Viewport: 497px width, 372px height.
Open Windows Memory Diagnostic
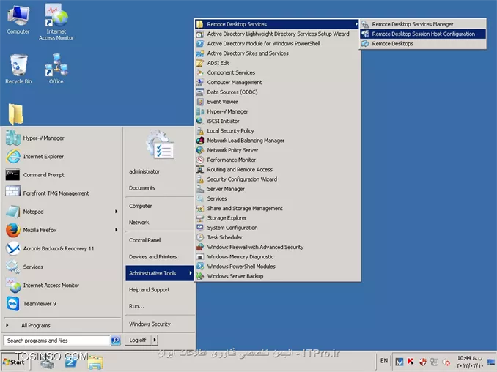(277, 257)
